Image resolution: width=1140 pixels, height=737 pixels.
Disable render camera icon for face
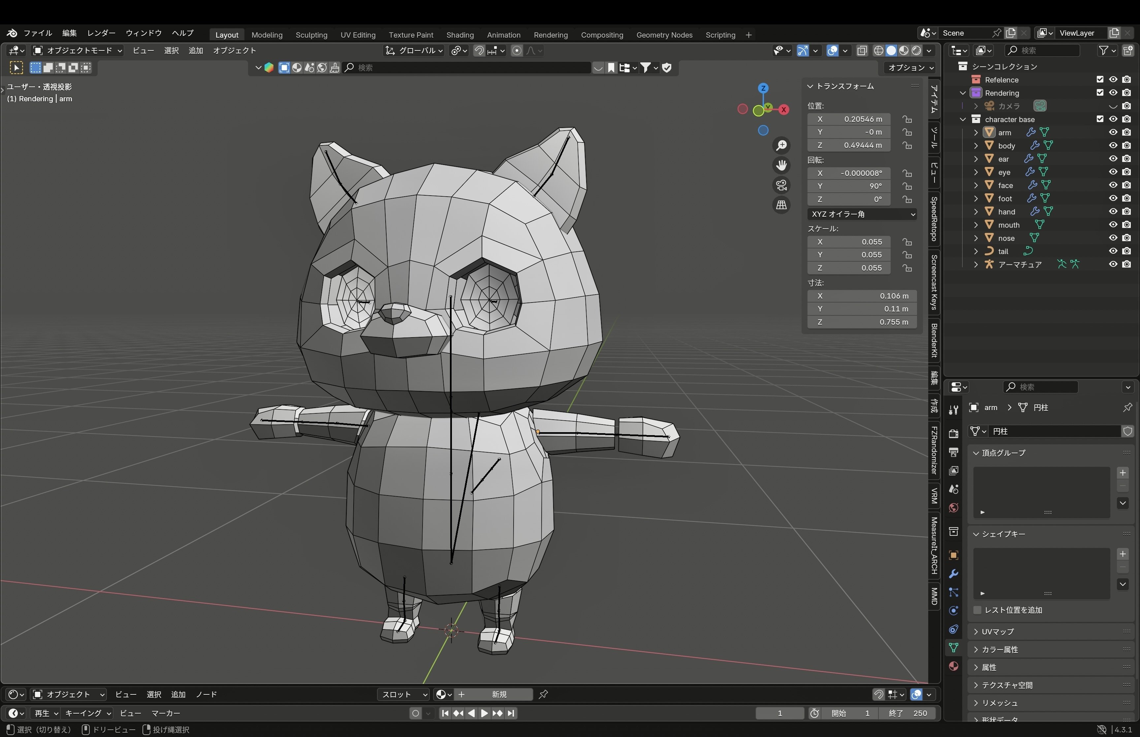[1126, 185]
